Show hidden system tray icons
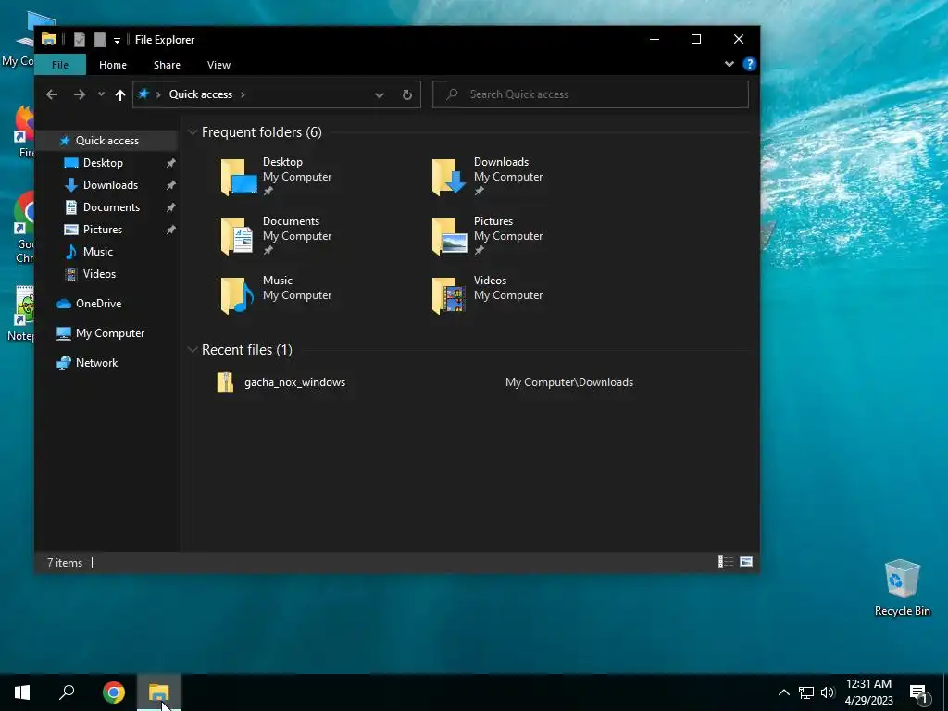The width and height of the screenshot is (948, 711). [x=783, y=692]
